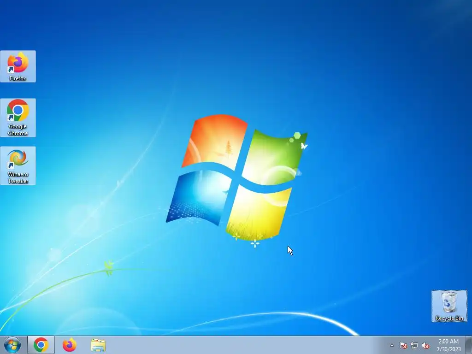The image size is (472, 354).
Task: Open the network status tray icon
Action: [414, 346]
